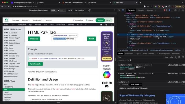Image resolution: width=185 pixels, height=104 pixels.
Task: Click the green Next button
Action: click(x=91, y=39)
